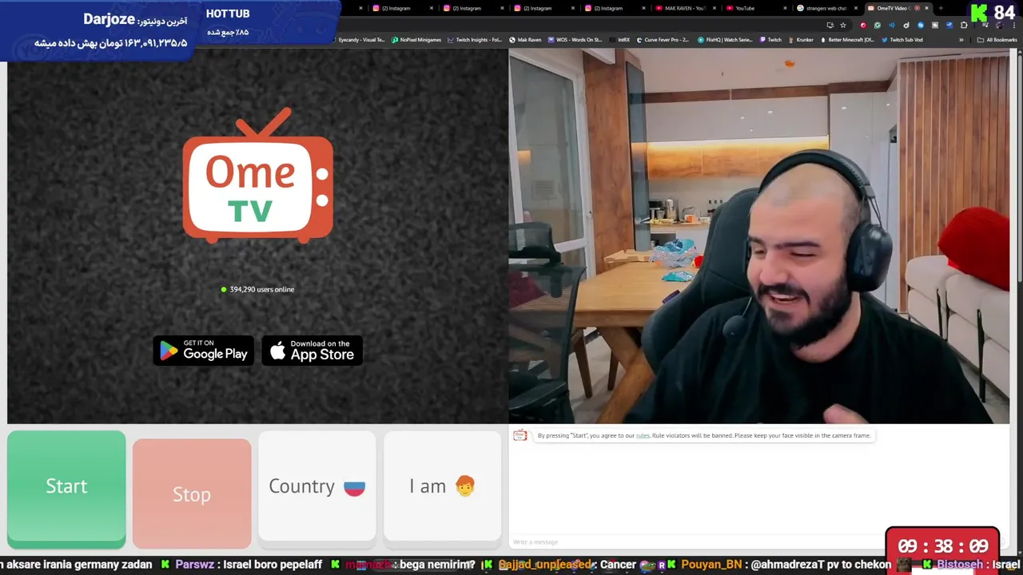Click the boy emoji icon on 'I am'
Image resolution: width=1023 pixels, height=575 pixels.
(464, 486)
